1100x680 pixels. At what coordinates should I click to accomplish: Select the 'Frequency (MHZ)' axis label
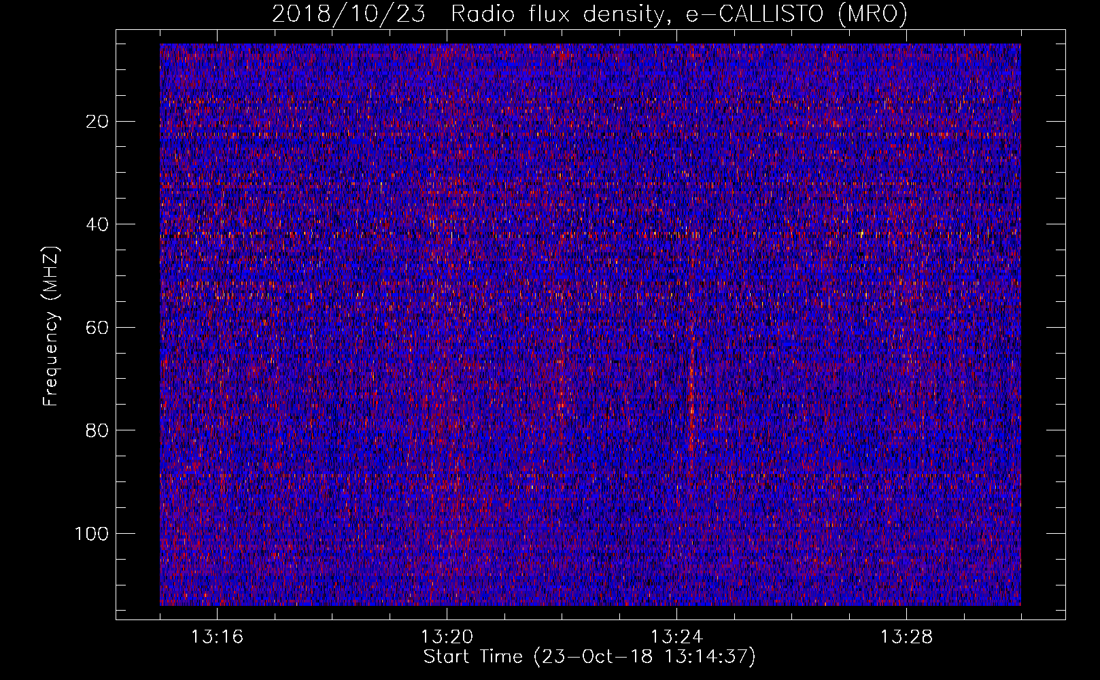click(51, 326)
